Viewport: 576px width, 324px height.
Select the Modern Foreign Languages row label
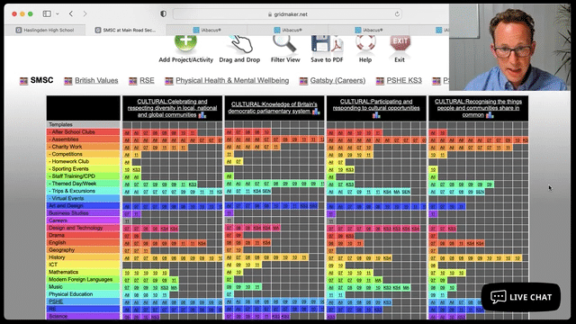[84, 279]
